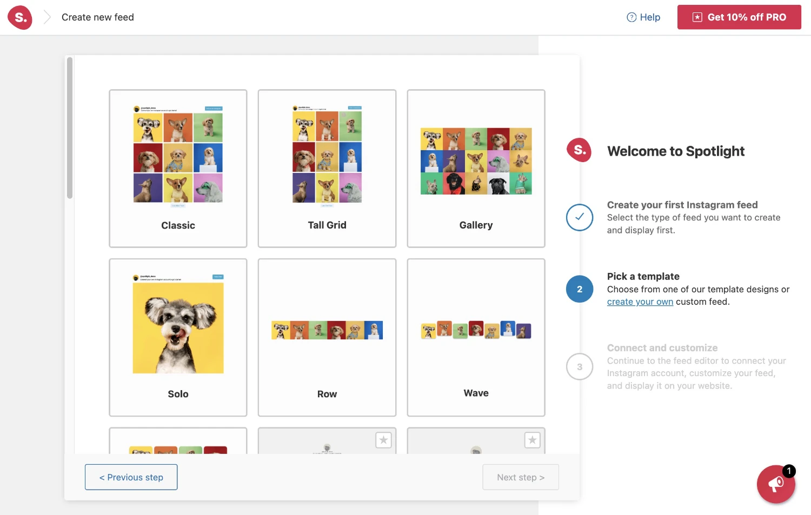Pick the Wave template
Image resolution: width=811 pixels, height=515 pixels.
pyautogui.click(x=476, y=337)
